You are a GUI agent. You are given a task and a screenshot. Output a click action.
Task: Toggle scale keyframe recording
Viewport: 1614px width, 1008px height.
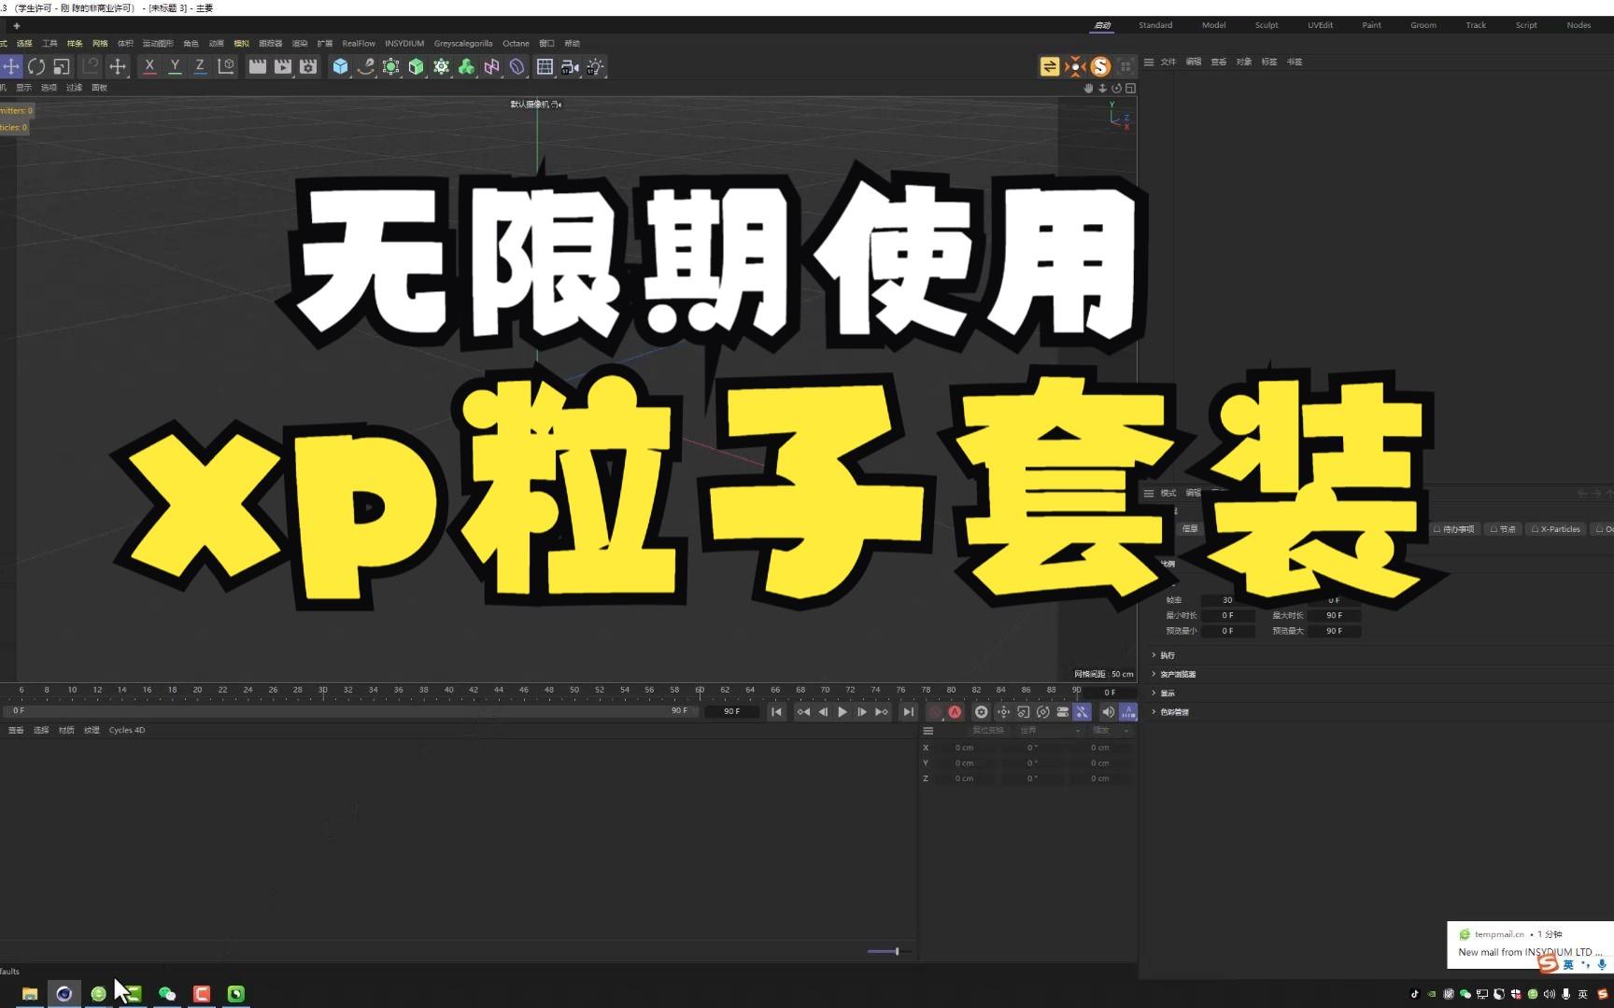click(x=1023, y=711)
